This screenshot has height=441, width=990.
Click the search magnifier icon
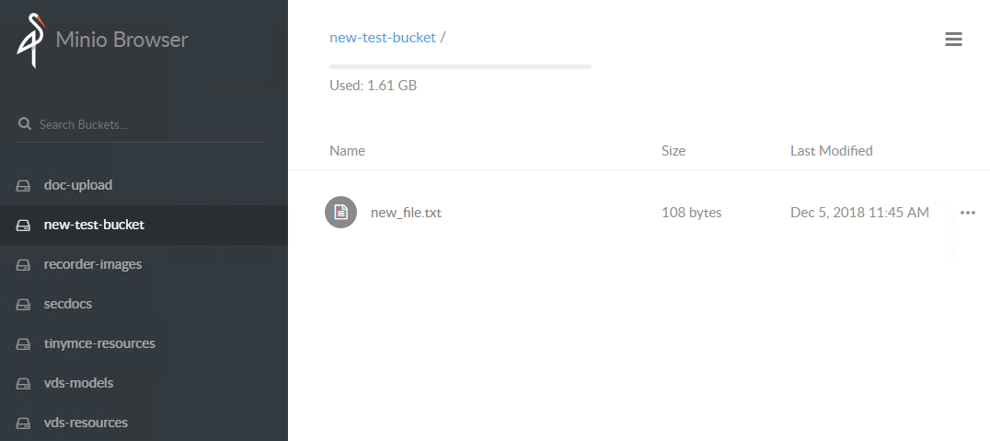click(25, 124)
